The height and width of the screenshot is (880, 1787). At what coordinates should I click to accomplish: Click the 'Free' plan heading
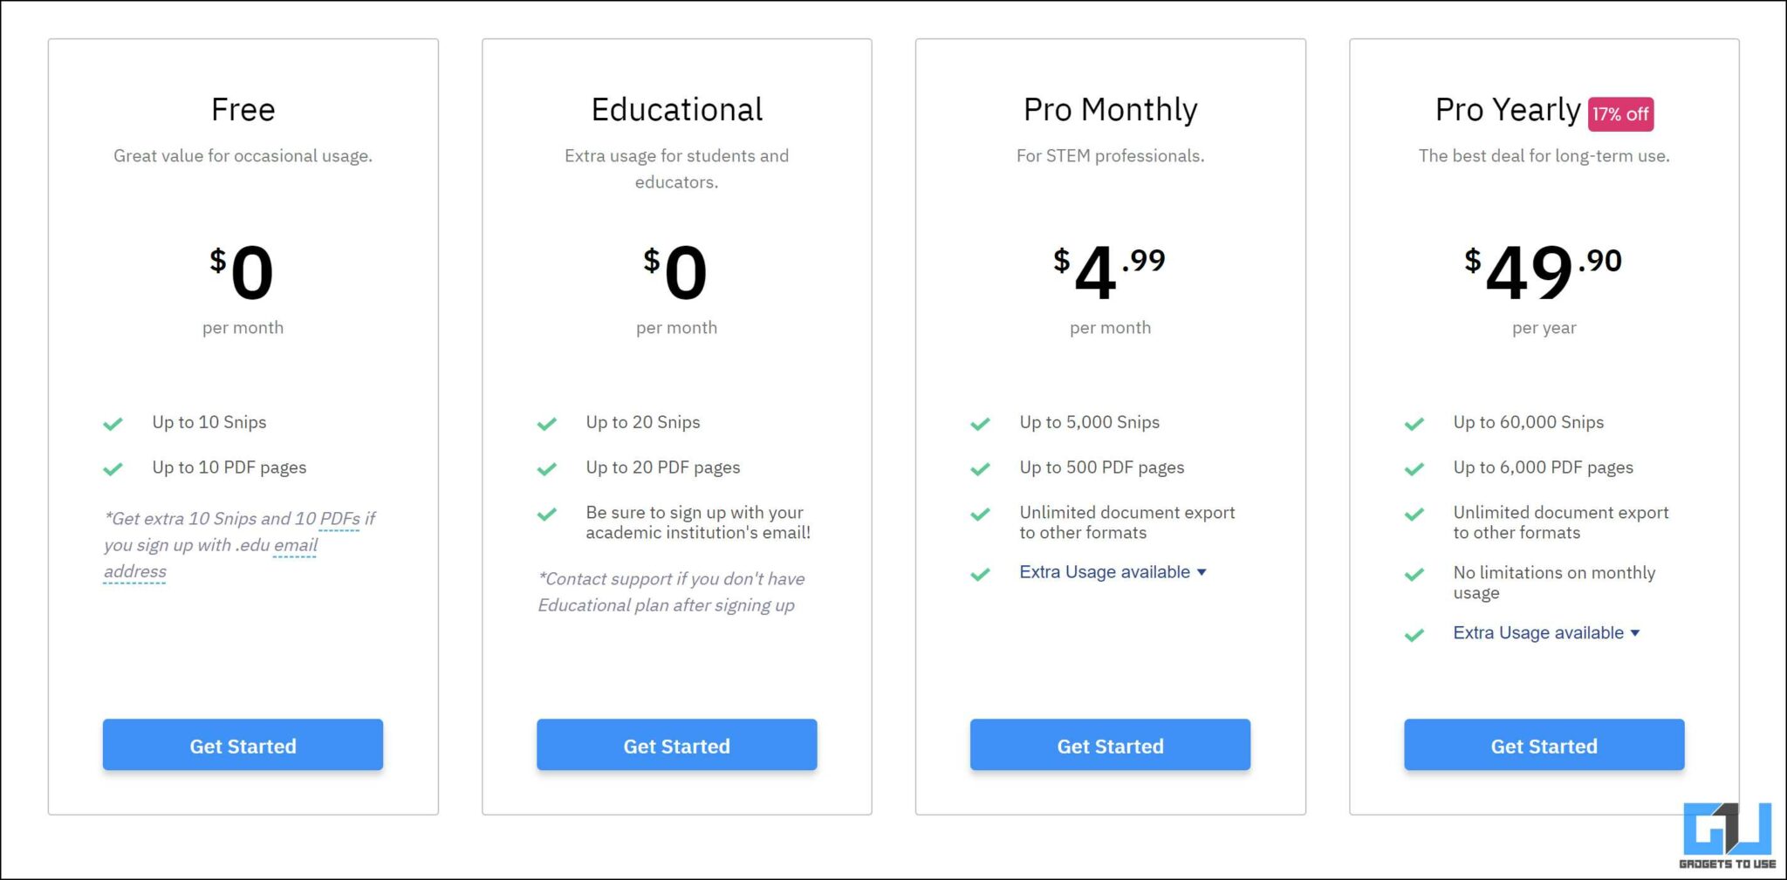tap(243, 110)
